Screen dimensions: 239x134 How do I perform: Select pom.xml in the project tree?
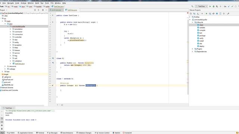tap(7, 82)
